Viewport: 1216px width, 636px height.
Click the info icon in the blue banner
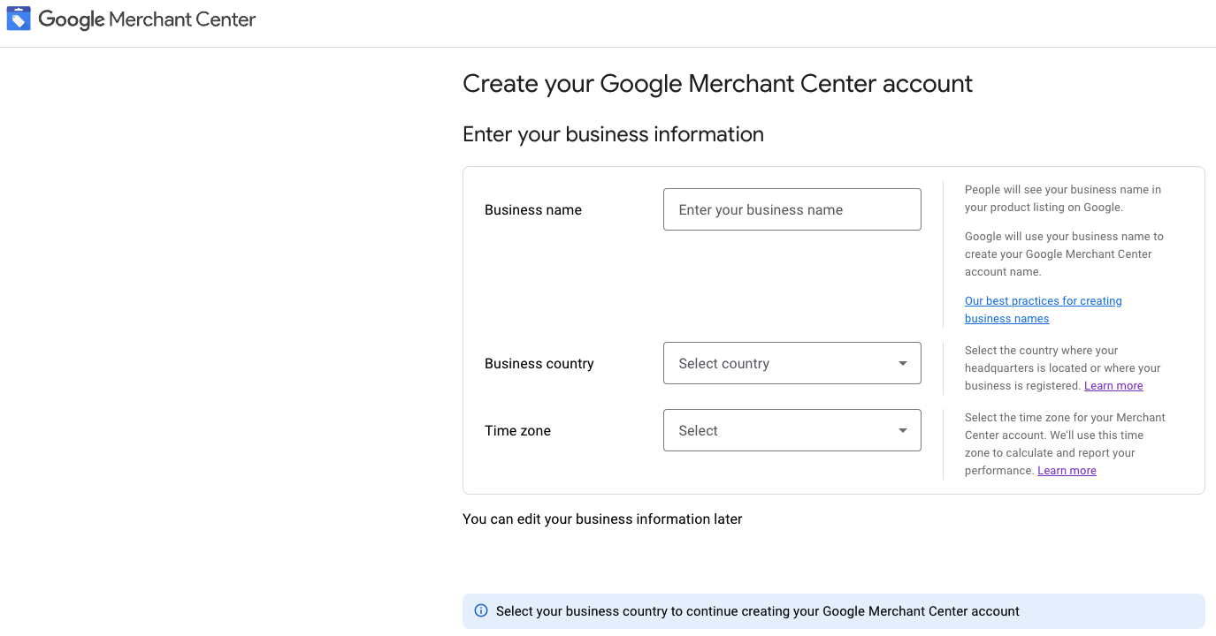[x=480, y=610]
